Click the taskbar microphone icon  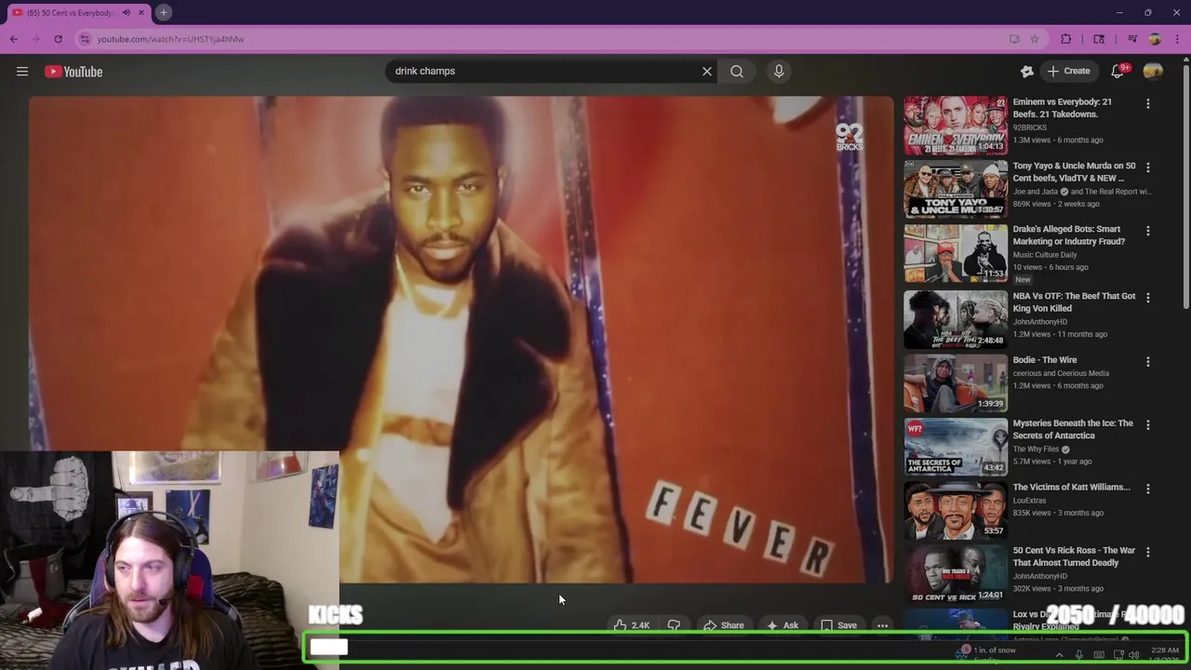click(x=1079, y=655)
